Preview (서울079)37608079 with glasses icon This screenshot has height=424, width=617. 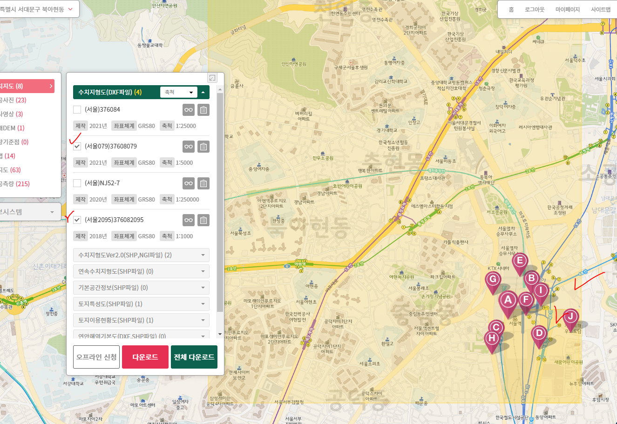(x=188, y=147)
